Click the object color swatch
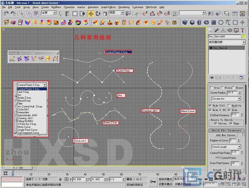Image resolution: width=249 pixels, height=188 pixels. [x=244, y=37]
